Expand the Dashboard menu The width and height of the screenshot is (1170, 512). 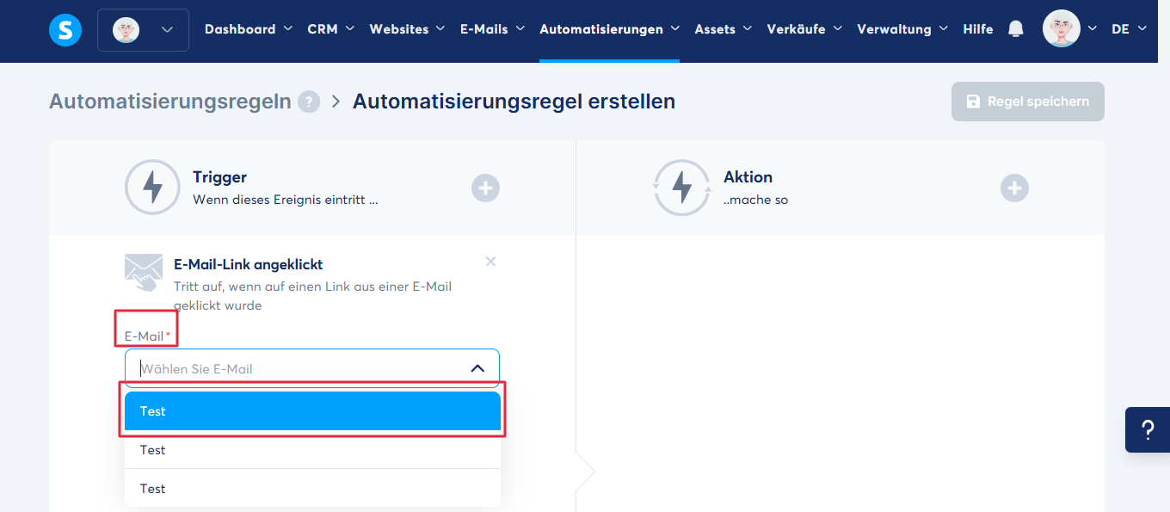click(249, 29)
